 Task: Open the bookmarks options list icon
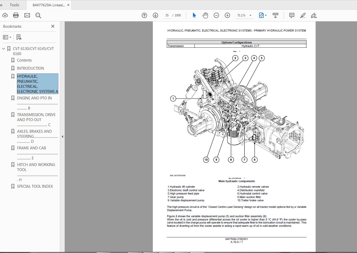pyautogui.click(x=7, y=37)
